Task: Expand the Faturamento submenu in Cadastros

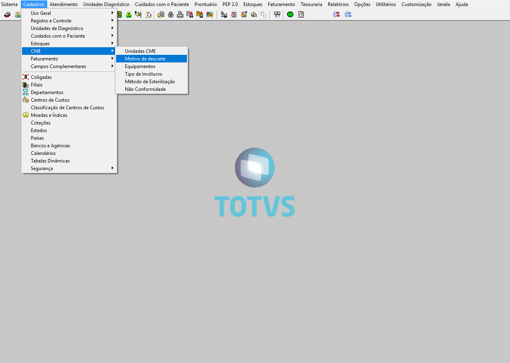Action: [69, 59]
